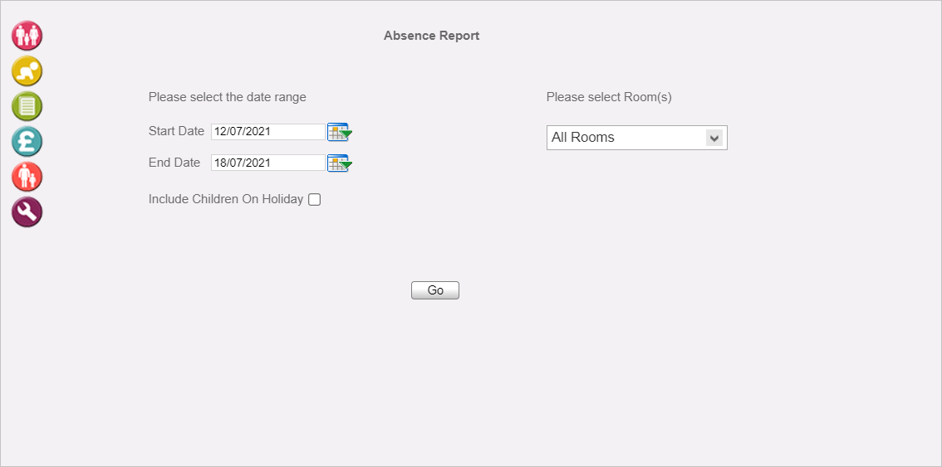Focus the End Date field showing 18/07/2021
942x467 pixels.
(268, 163)
